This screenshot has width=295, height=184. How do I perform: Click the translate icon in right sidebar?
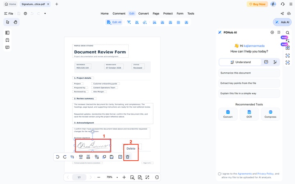coord(288,41)
